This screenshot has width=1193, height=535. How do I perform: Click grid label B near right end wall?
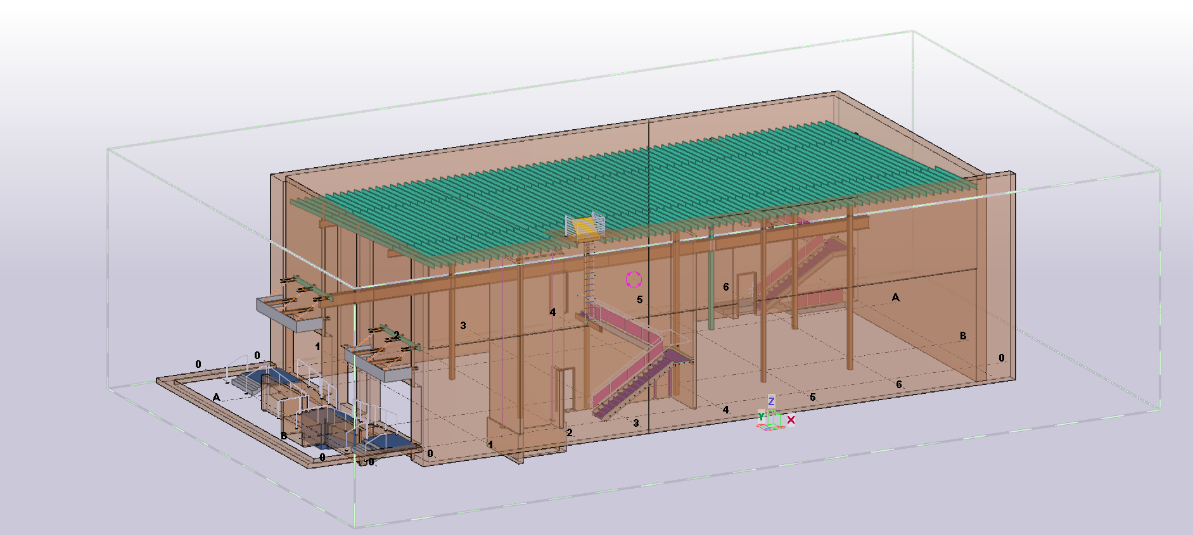coord(962,336)
